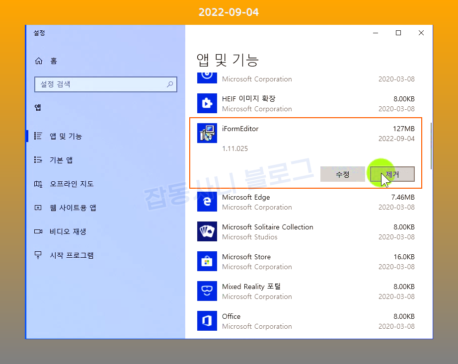458x364 pixels.
Task: Click the app list vertical scrollbar thumb
Action: point(431,146)
